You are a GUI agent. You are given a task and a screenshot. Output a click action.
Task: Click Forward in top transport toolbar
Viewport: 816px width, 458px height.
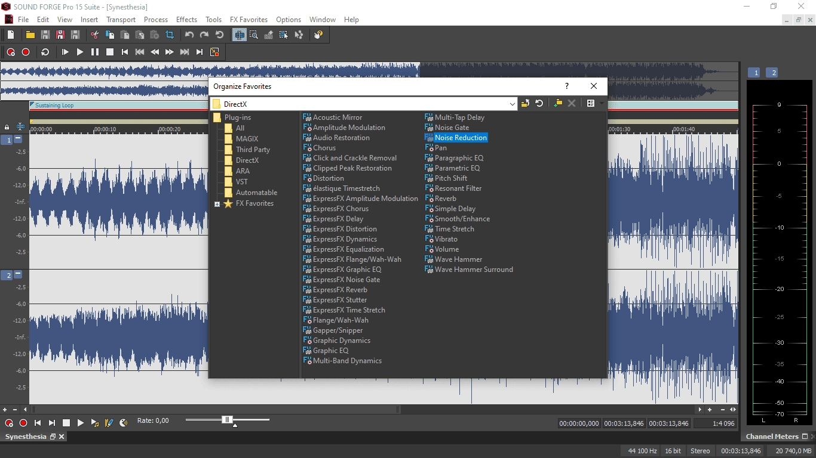170,52
